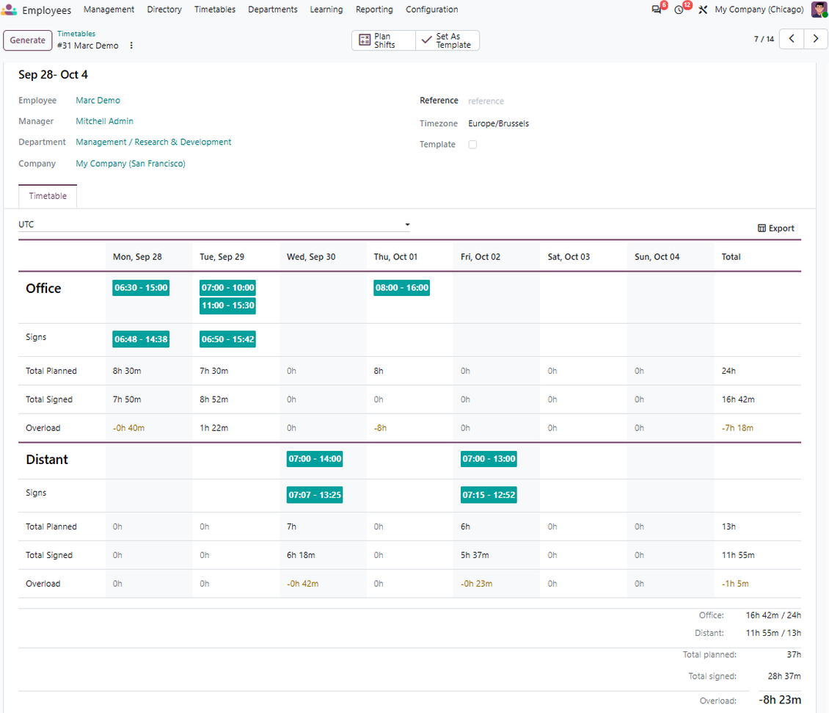The width and height of the screenshot is (829, 713).
Task: Click the Office 06:30 - 15:00 shift
Action: 141,288
